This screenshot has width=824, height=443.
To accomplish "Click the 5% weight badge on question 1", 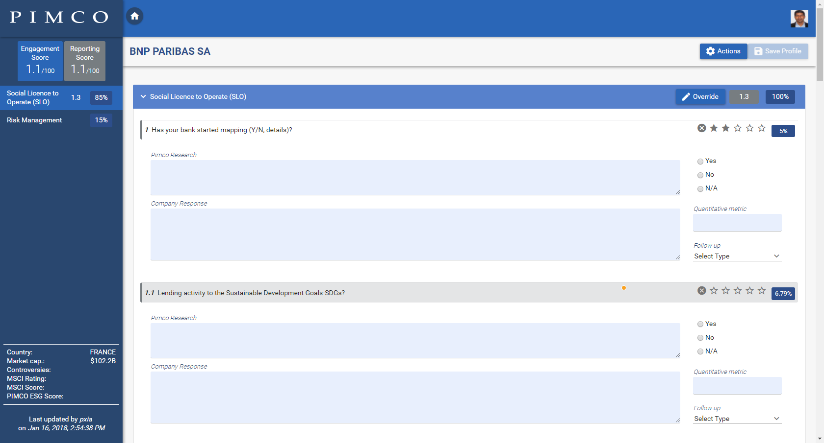I will click(x=783, y=131).
